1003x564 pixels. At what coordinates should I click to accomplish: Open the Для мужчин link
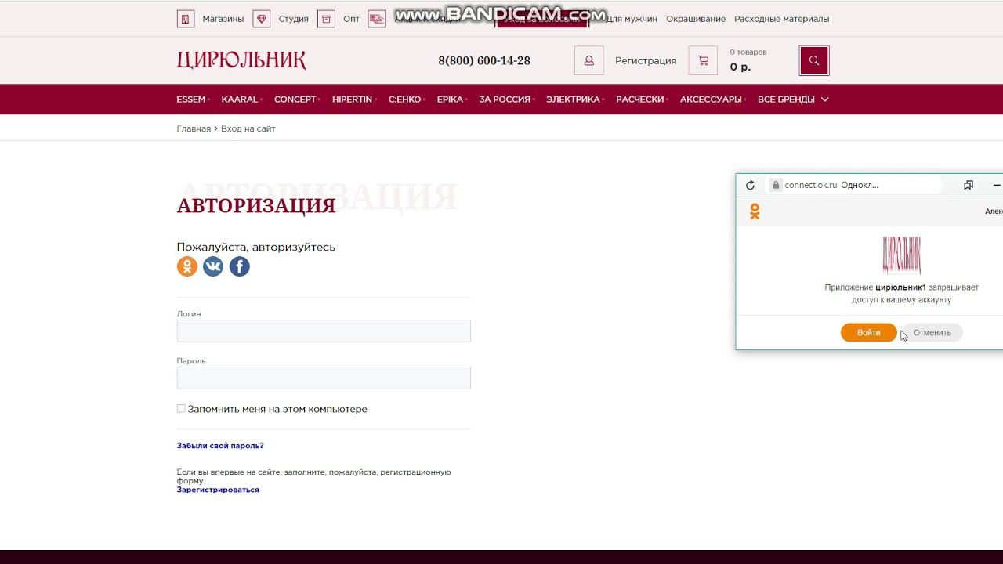click(632, 19)
